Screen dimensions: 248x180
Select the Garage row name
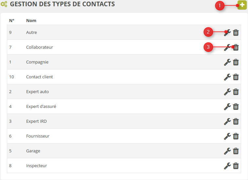(33, 151)
